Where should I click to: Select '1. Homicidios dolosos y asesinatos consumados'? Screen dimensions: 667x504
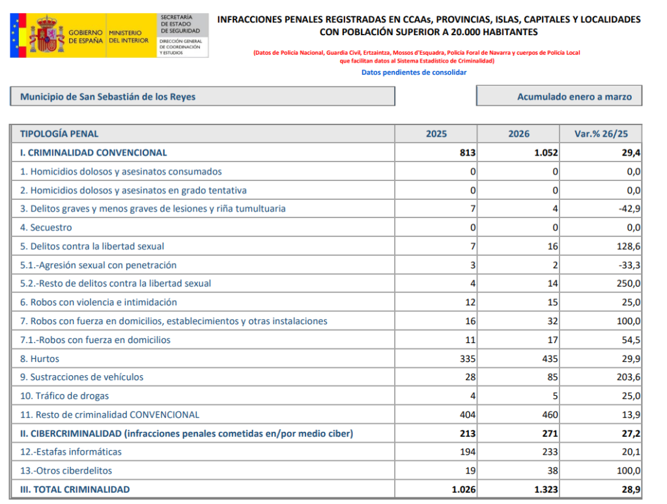tap(121, 171)
